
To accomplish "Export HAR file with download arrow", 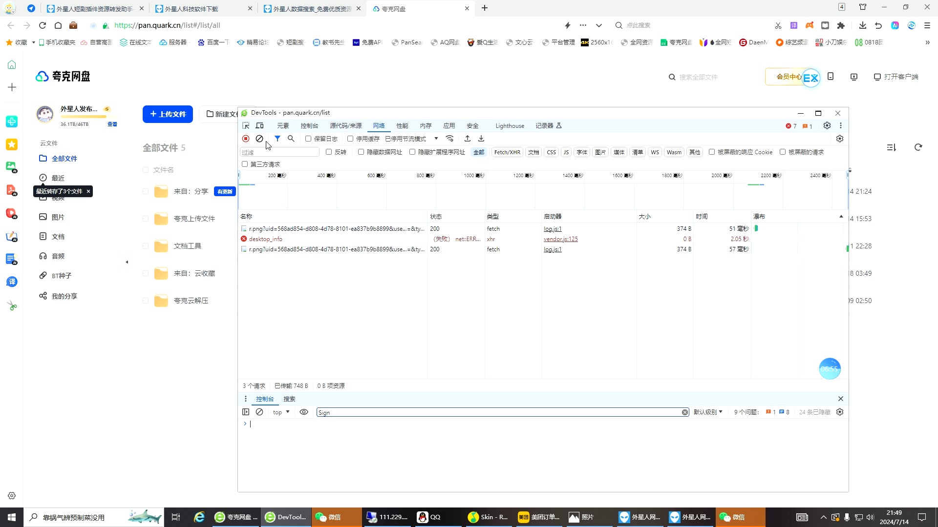I will 481,139.
